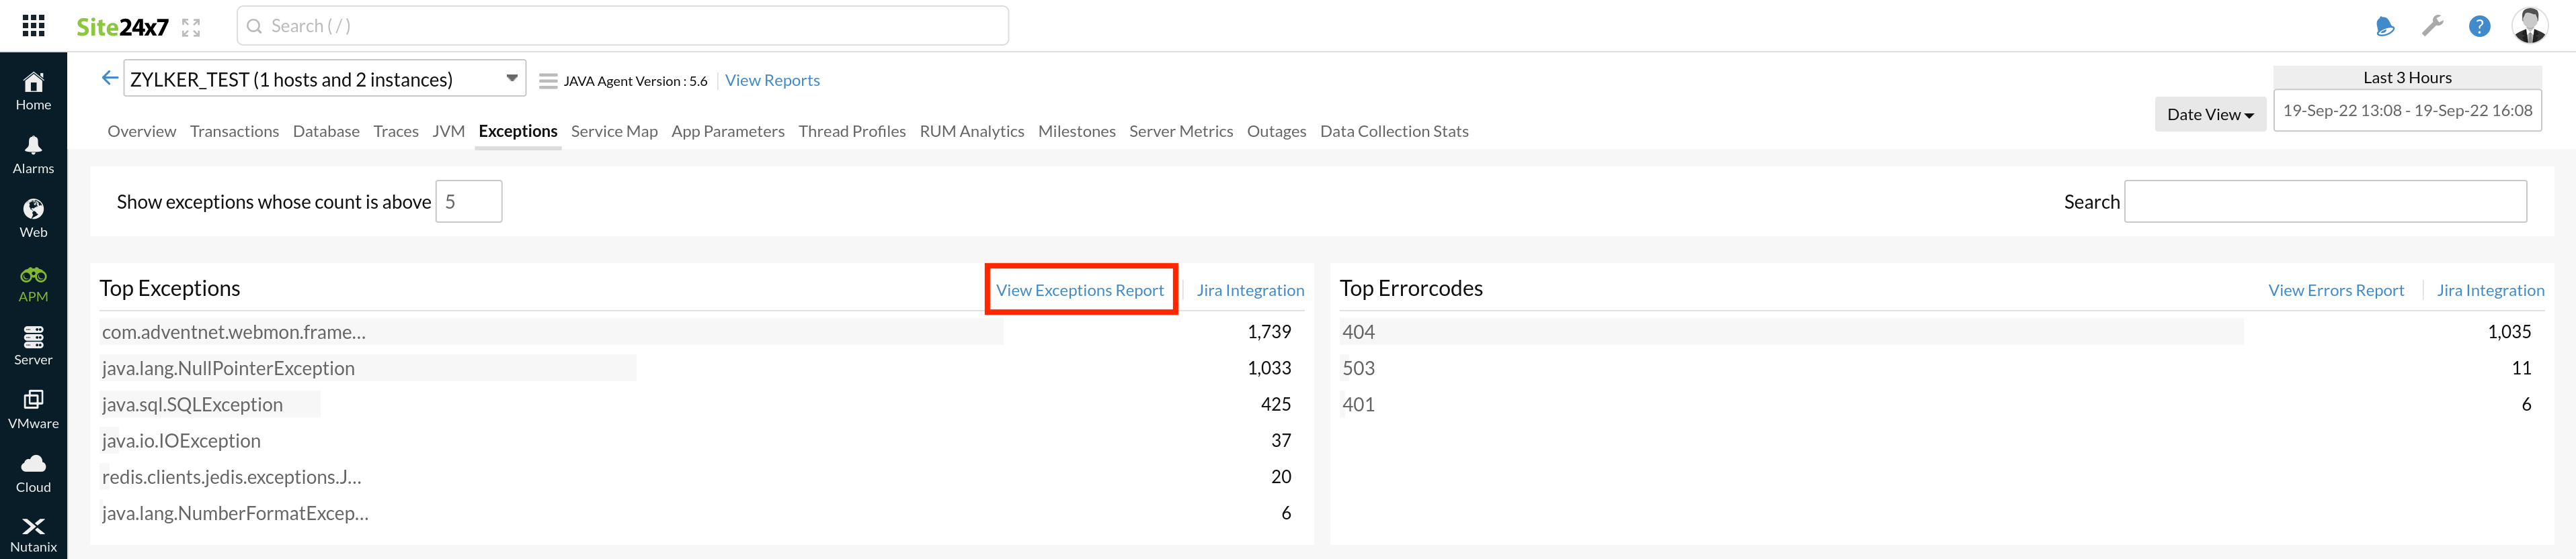Go to Web monitors in sidebar
This screenshot has width=2576, height=559.
tap(33, 217)
